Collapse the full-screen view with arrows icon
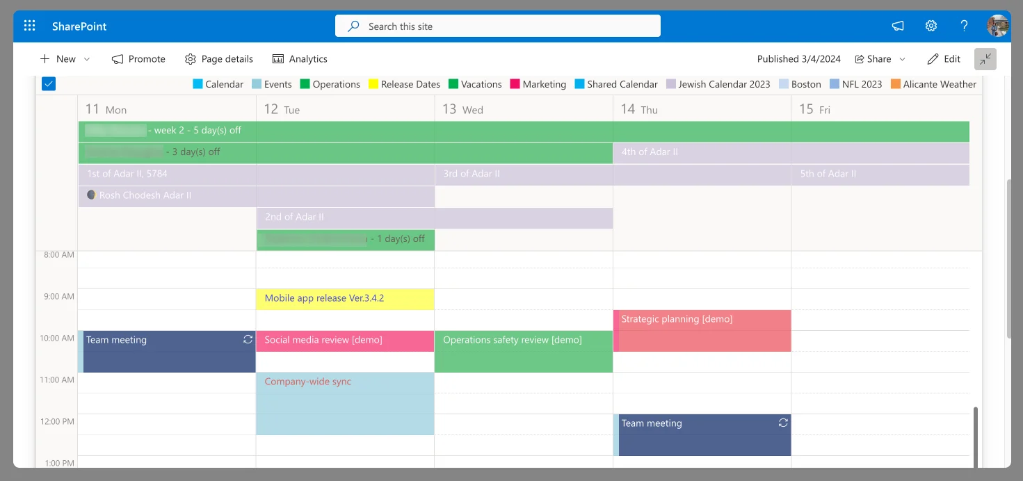Viewport: 1023px width, 481px height. coord(985,59)
